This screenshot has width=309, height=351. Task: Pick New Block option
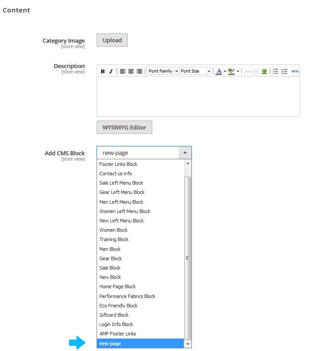coord(141,277)
